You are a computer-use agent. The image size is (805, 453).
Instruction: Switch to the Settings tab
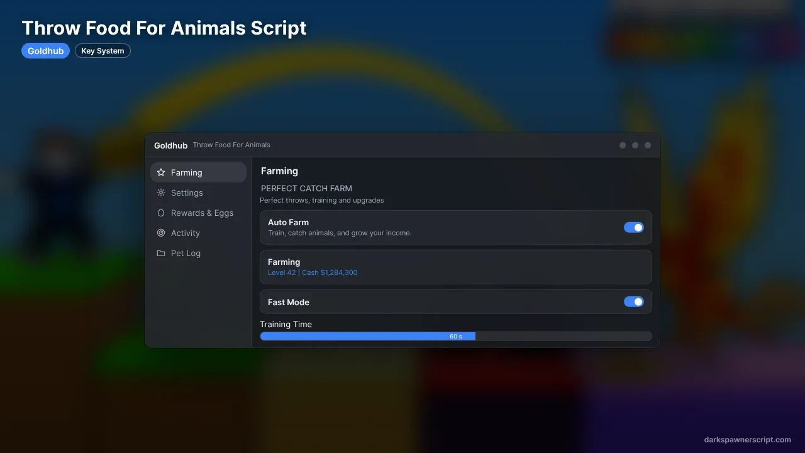pos(198,193)
